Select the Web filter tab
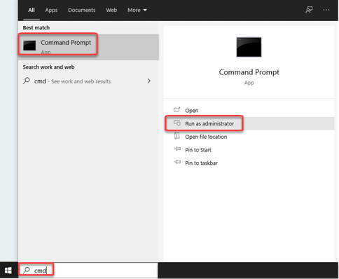This screenshot has height=279, width=339. coord(111,10)
